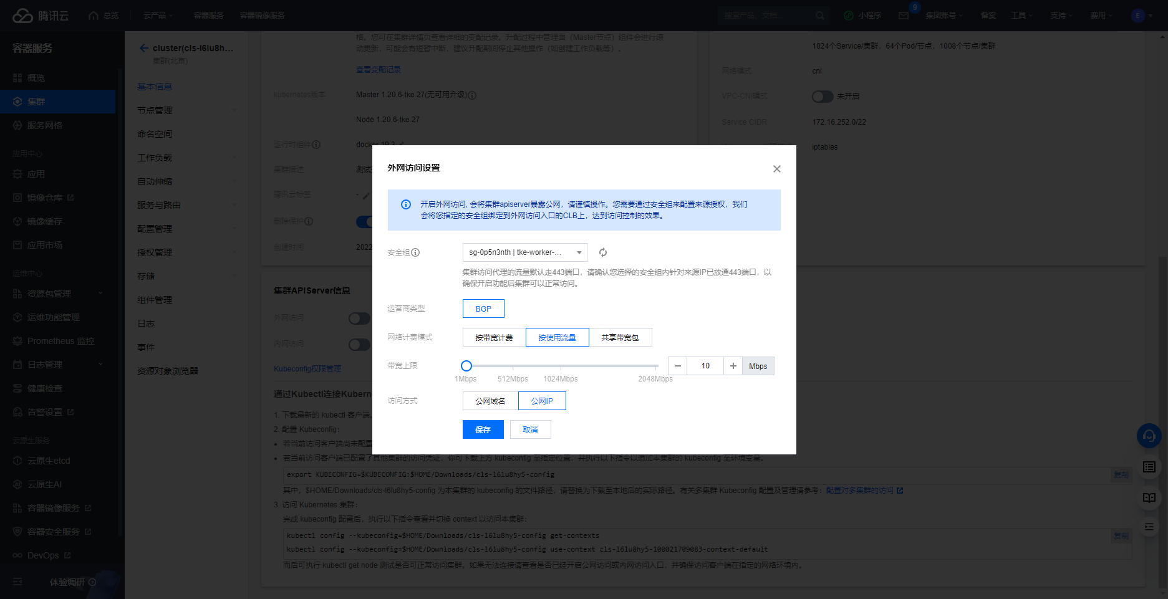Screen dimensions: 1168x599
Task: Open the application market (应用市场) icon
Action: tap(17, 245)
